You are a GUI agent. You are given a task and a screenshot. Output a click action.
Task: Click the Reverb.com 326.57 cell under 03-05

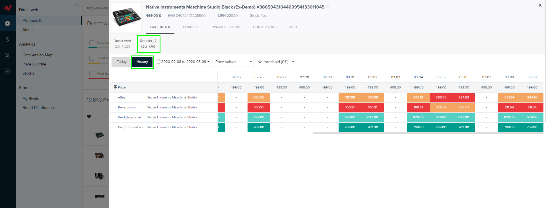(x=441, y=107)
